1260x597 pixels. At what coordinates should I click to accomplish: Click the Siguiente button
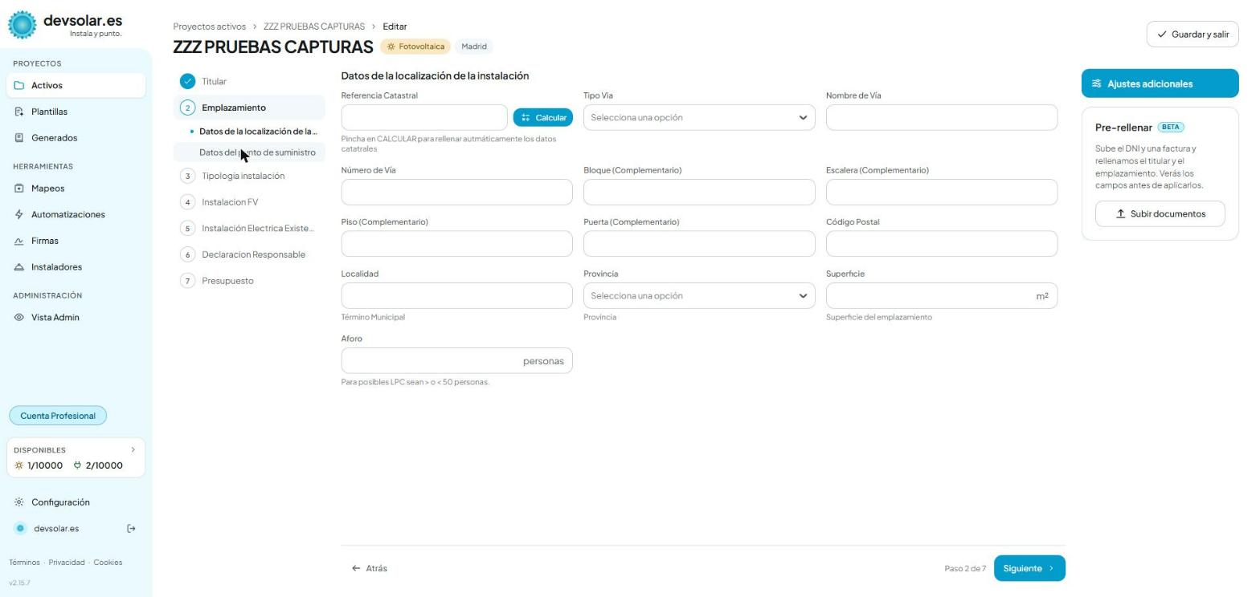[1029, 568]
